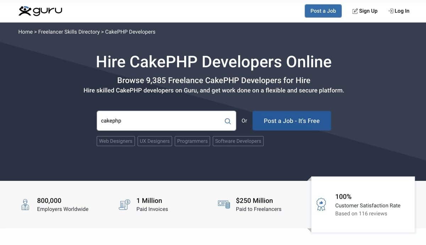The height and width of the screenshot is (245, 426).
Task: Open the Sign Up link
Action: pos(368,11)
